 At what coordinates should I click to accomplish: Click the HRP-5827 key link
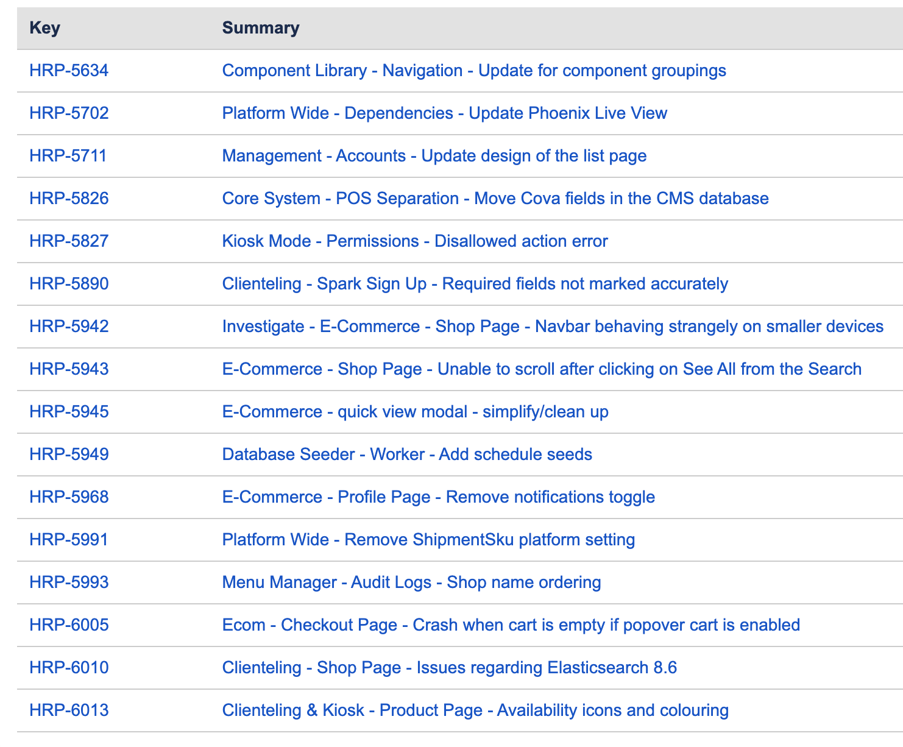click(x=69, y=241)
